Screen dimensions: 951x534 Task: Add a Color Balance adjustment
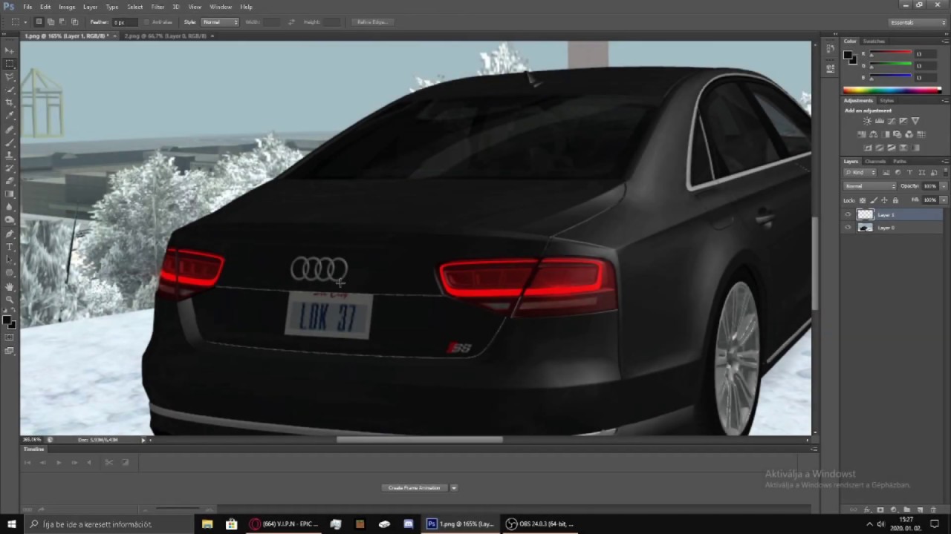coord(873,134)
